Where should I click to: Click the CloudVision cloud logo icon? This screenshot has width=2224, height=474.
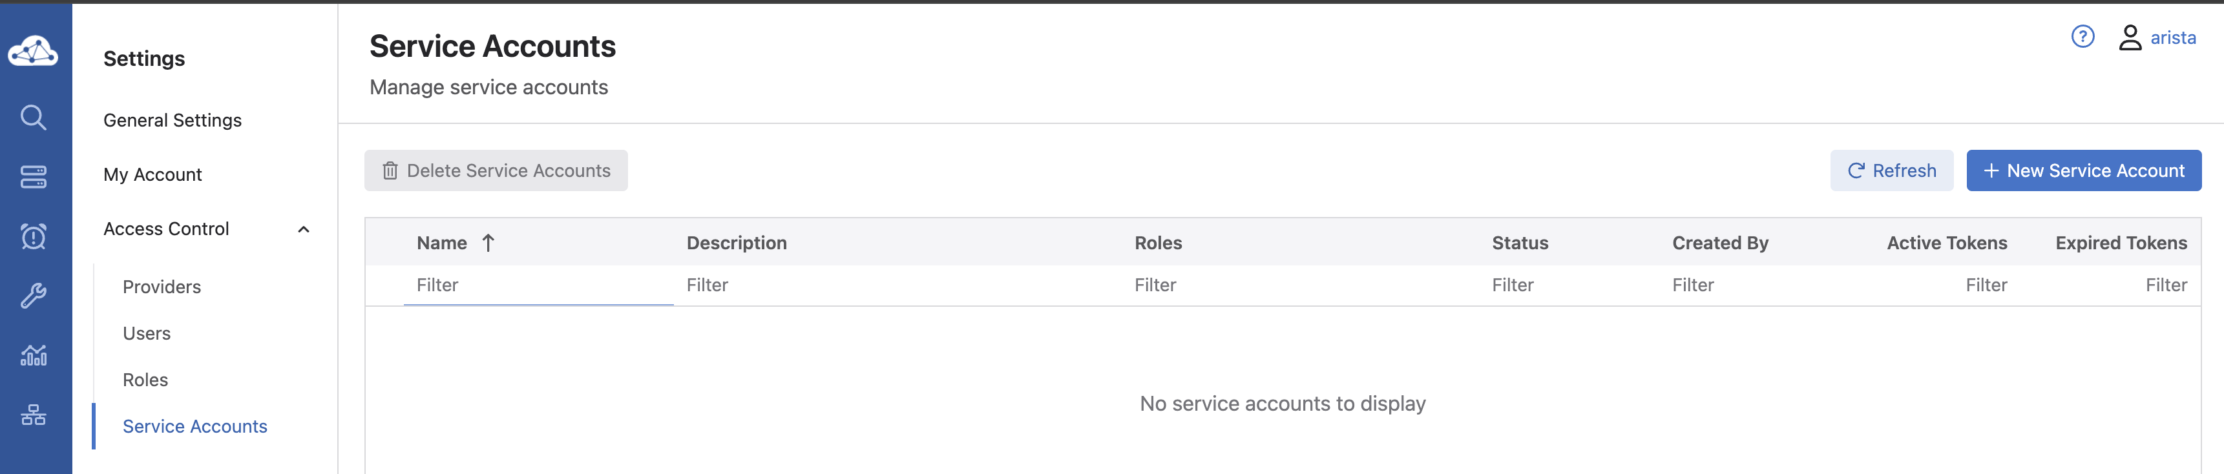(33, 52)
